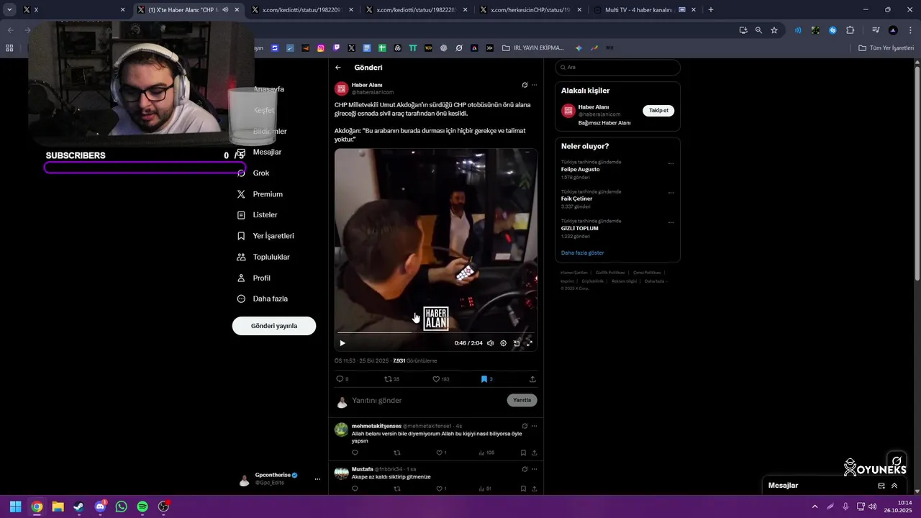The image size is (921, 518).
Task: Follow Haber Alanı with Takip et
Action: [x=658, y=111]
